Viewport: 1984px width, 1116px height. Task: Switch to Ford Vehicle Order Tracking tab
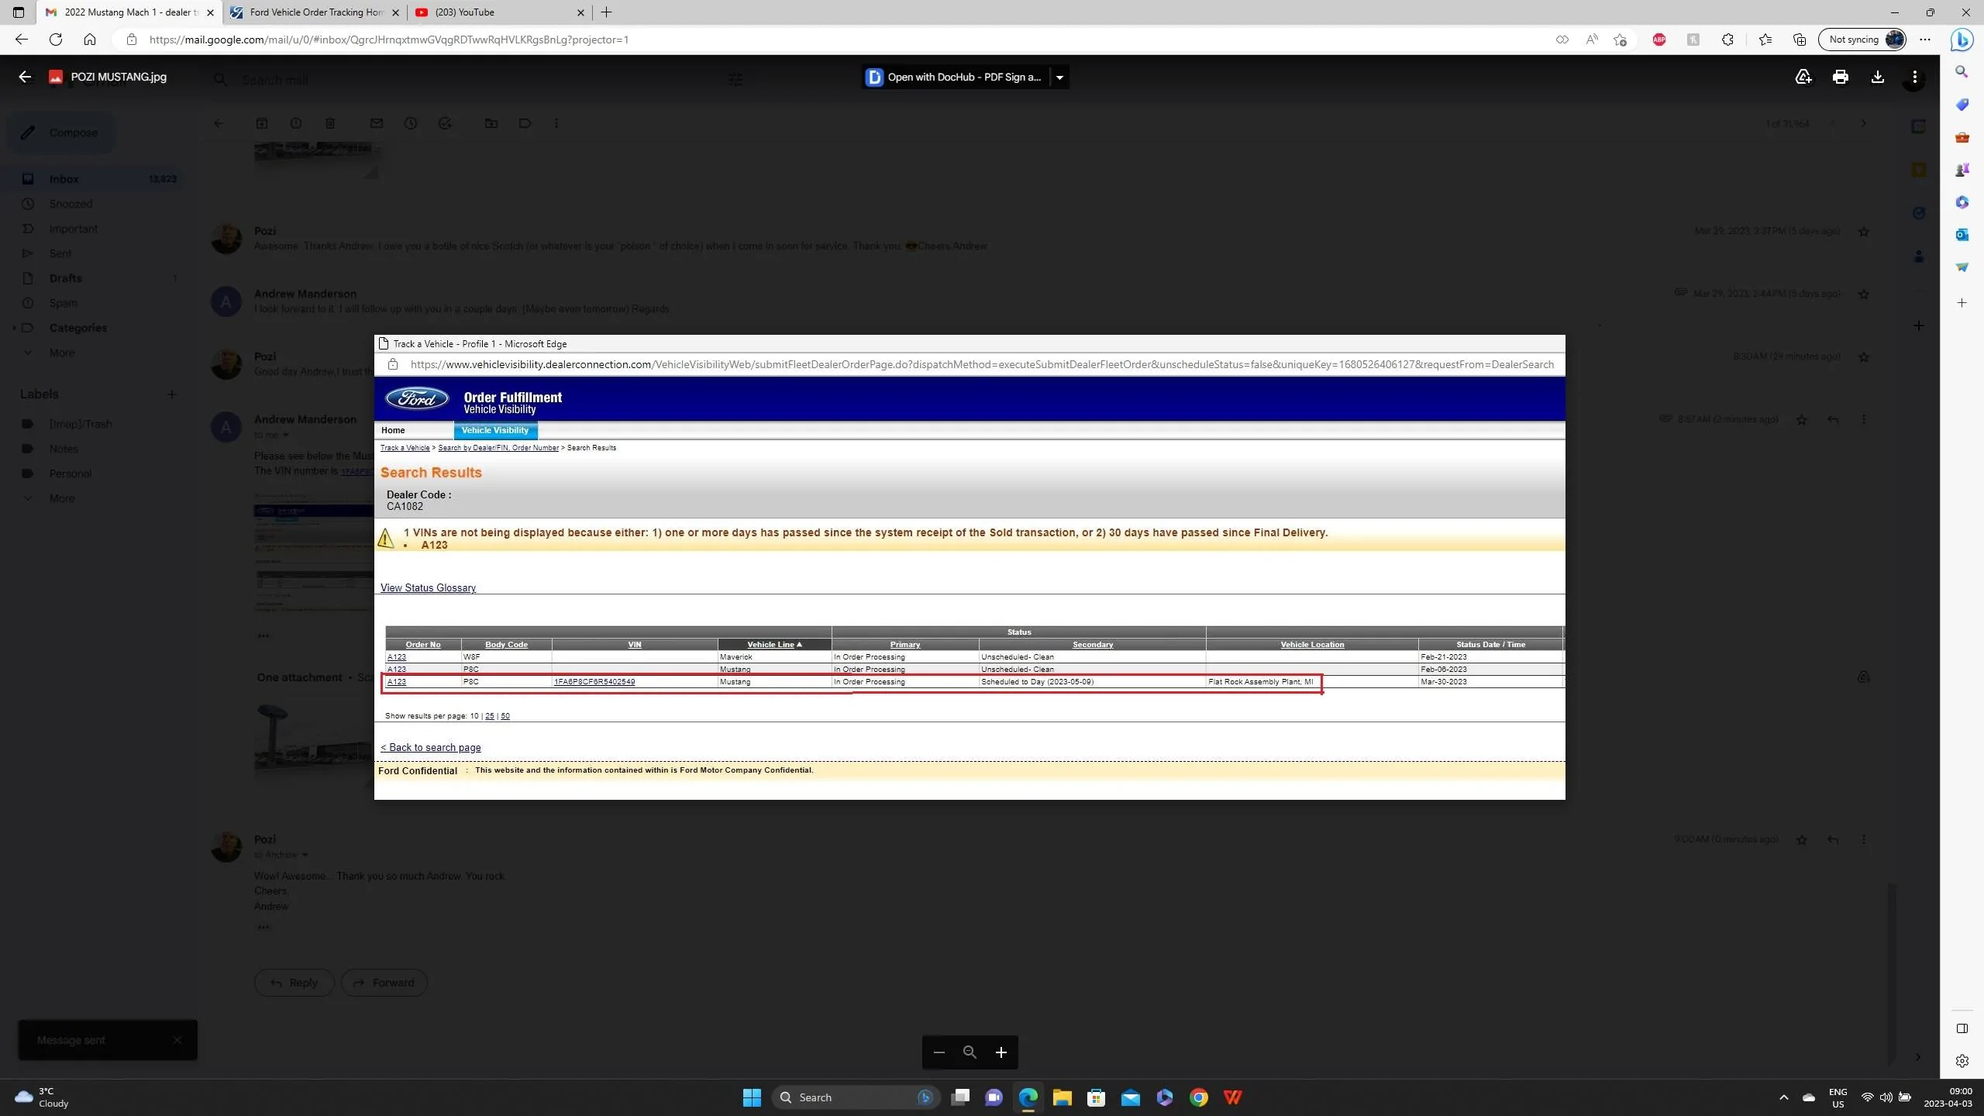(x=315, y=12)
